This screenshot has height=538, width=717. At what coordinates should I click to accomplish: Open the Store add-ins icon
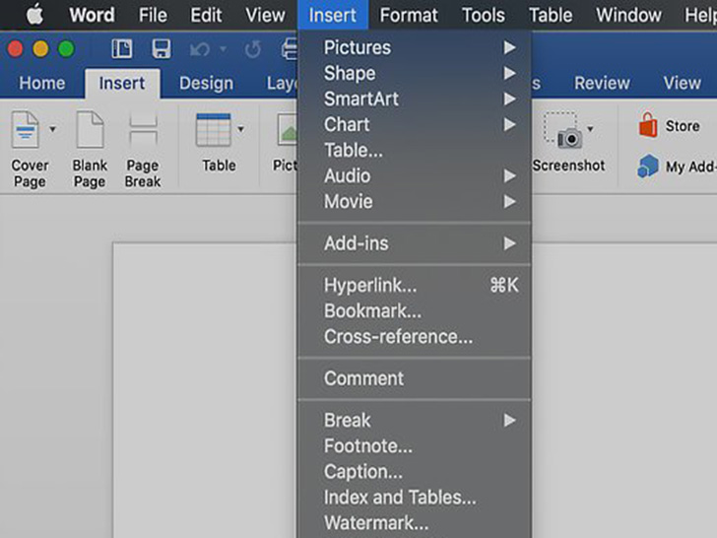point(648,126)
